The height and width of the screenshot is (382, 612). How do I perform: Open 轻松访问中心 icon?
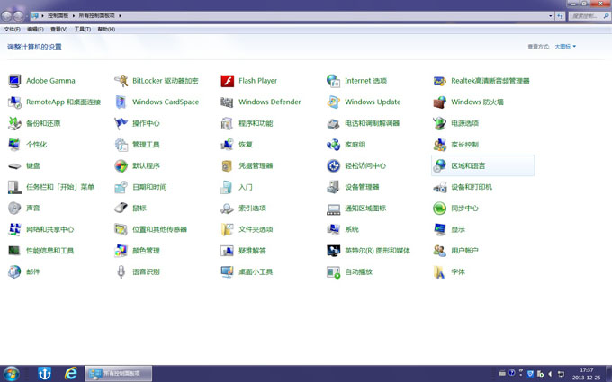point(333,166)
